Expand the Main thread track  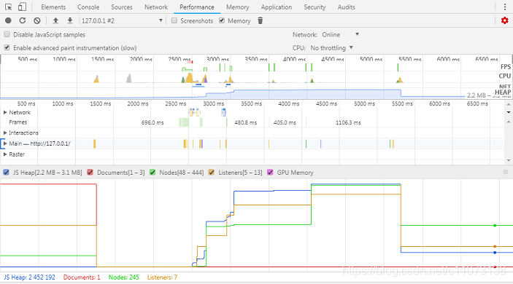(5, 143)
